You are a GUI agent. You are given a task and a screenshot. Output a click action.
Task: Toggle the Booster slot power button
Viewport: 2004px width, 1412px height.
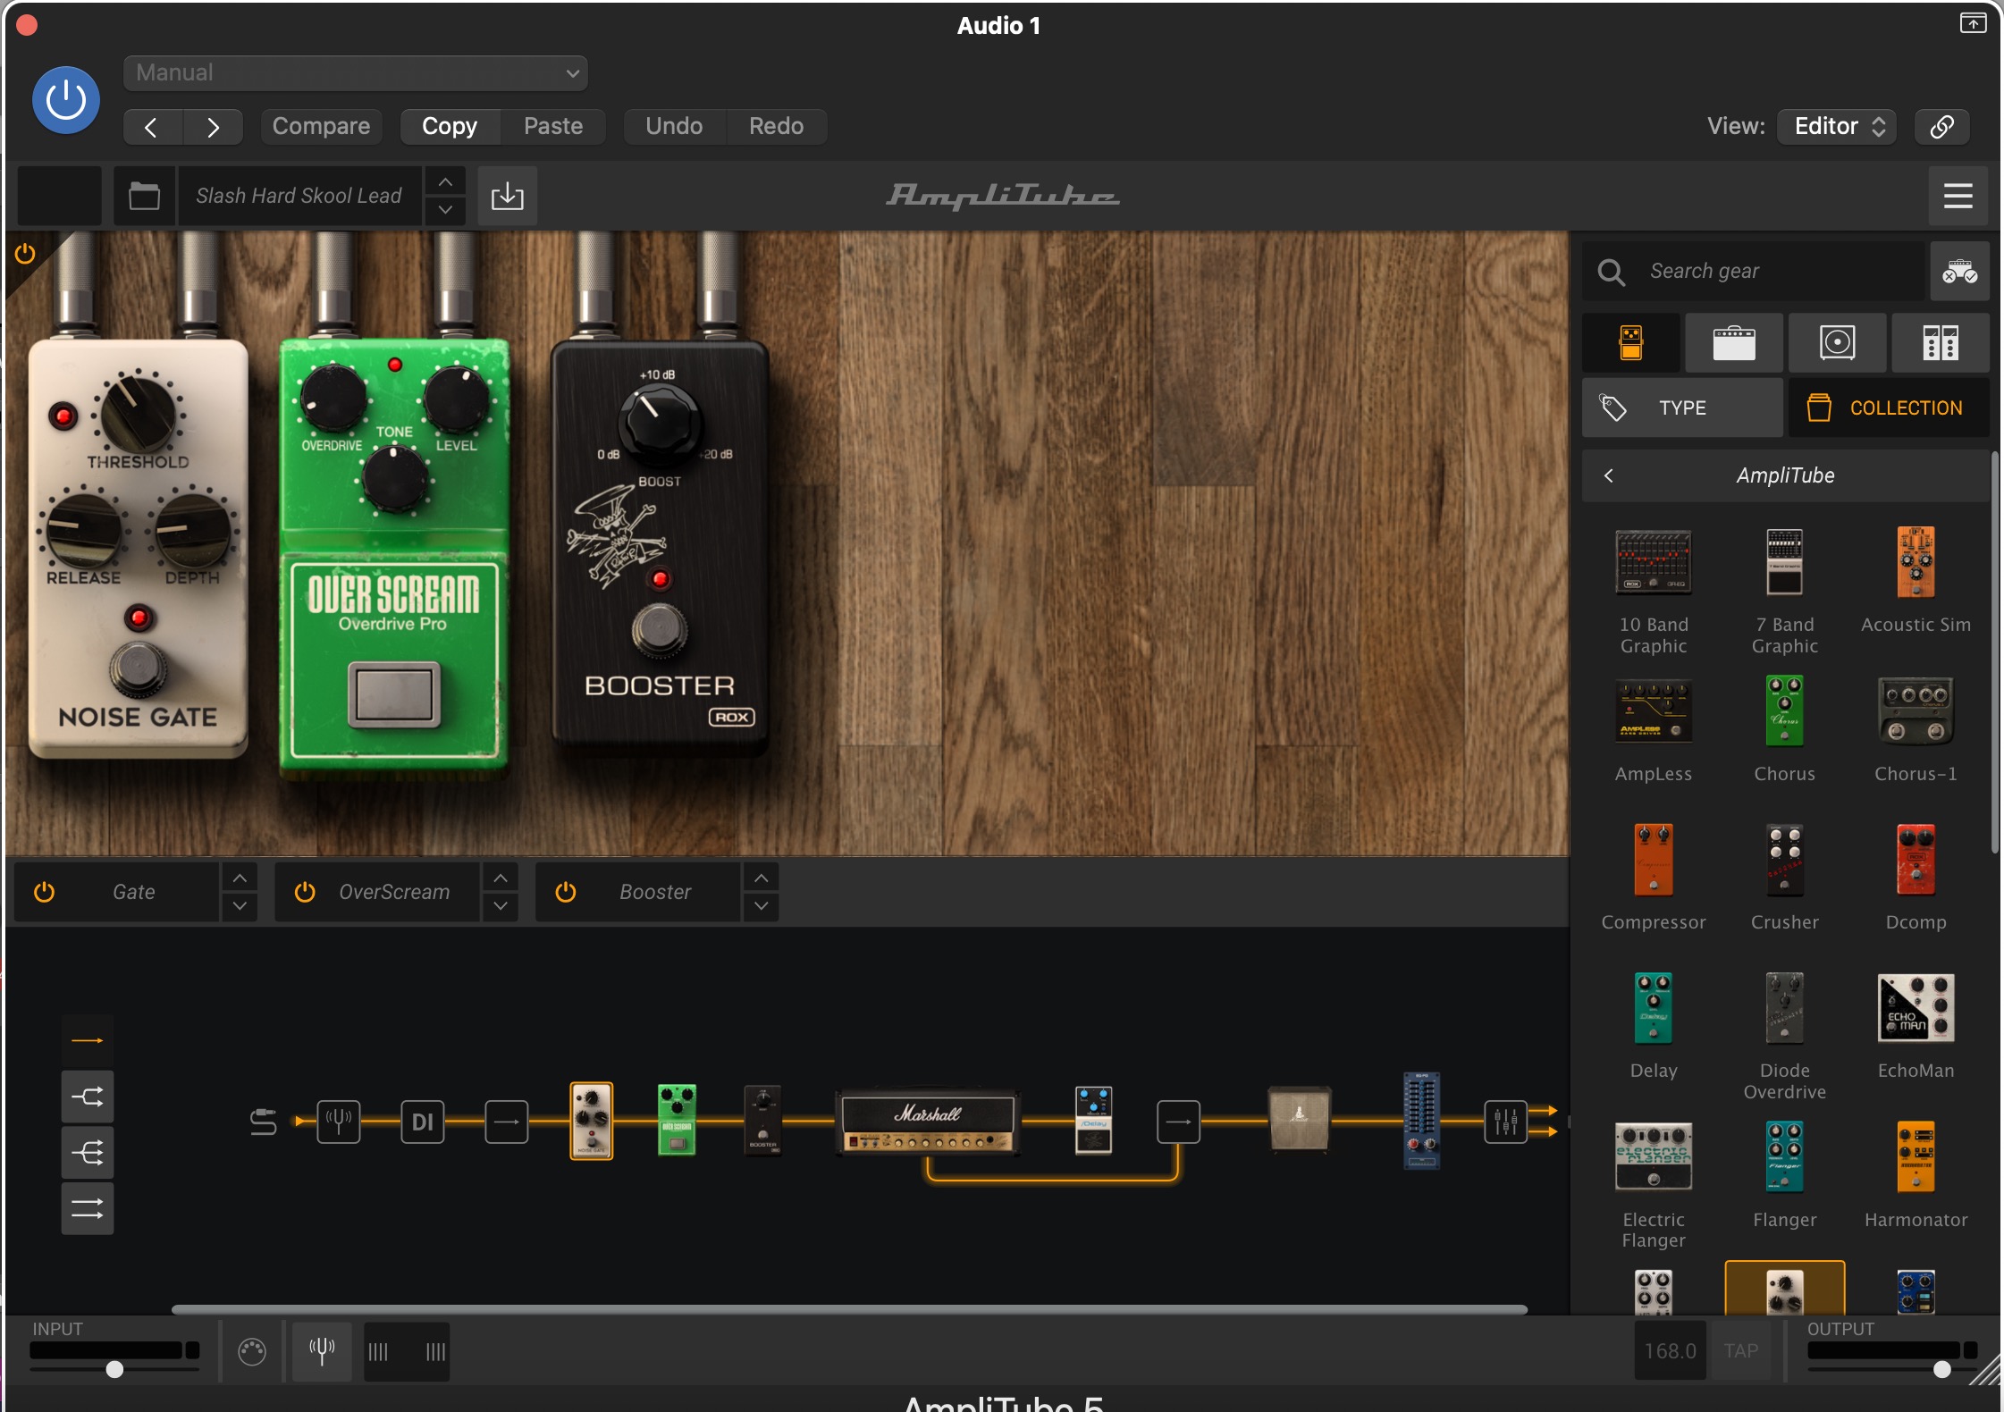click(566, 892)
